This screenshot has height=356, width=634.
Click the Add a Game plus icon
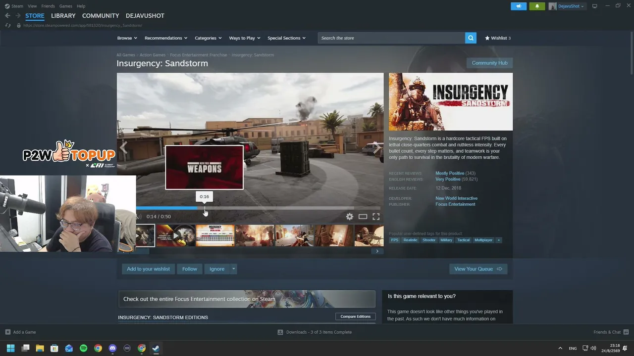click(x=7, y=332)
